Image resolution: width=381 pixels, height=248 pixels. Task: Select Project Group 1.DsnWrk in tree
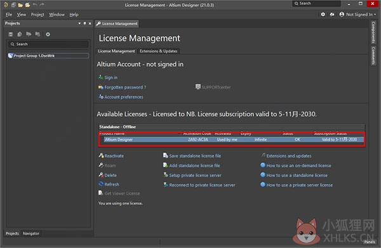48,56
